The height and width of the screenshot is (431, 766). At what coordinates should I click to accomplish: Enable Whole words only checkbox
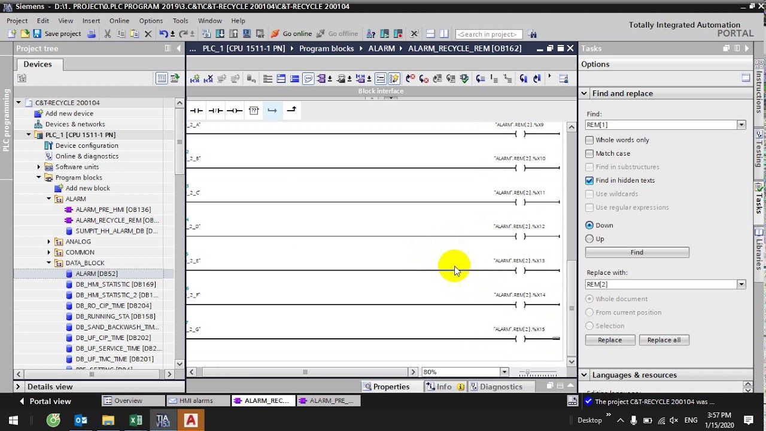589,140
